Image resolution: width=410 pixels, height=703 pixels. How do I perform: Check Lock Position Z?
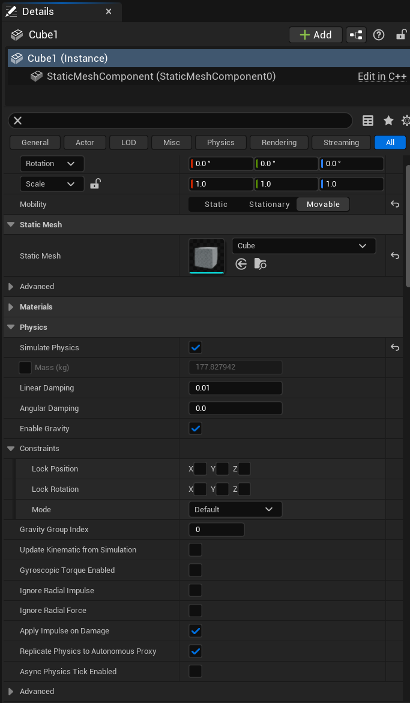pos(244,469)
